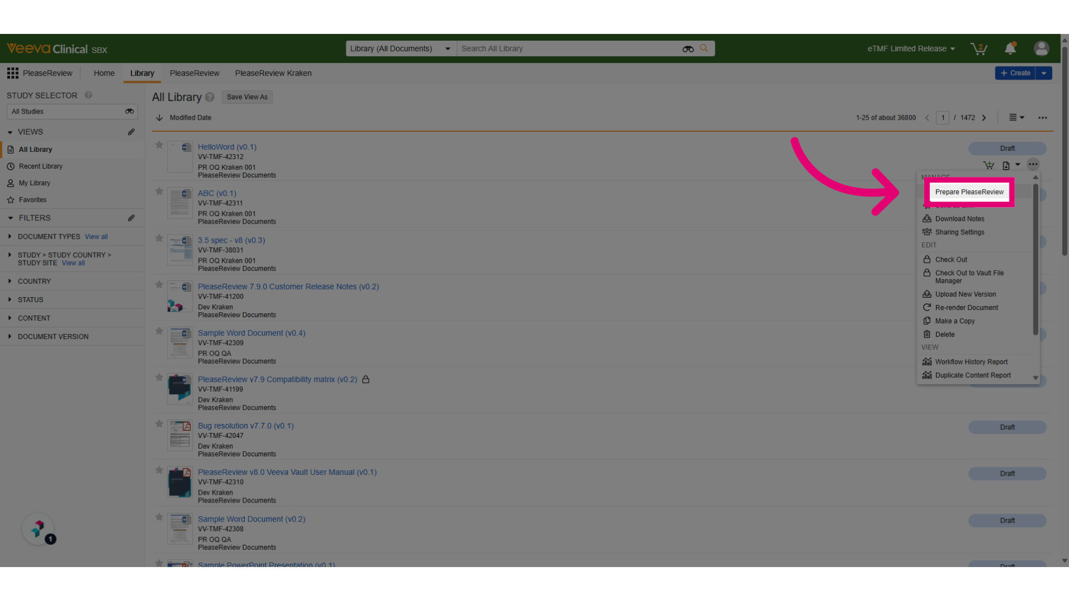Screen dimensions: 1069x601
Task: Click the pencil icon beside FILTERS
Action: pos(131,218)
